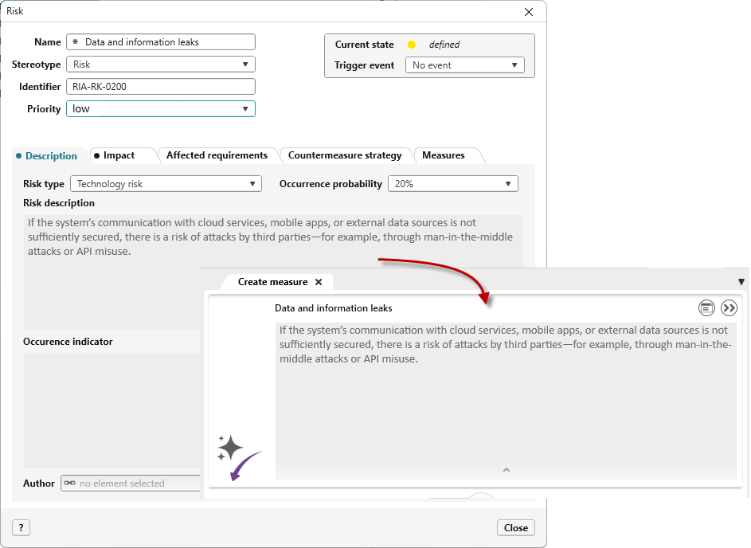The height and width of the screenshot is (548, 751).
Task: Go to the Countermeasure strategy tab
Action: pos(344,155)
